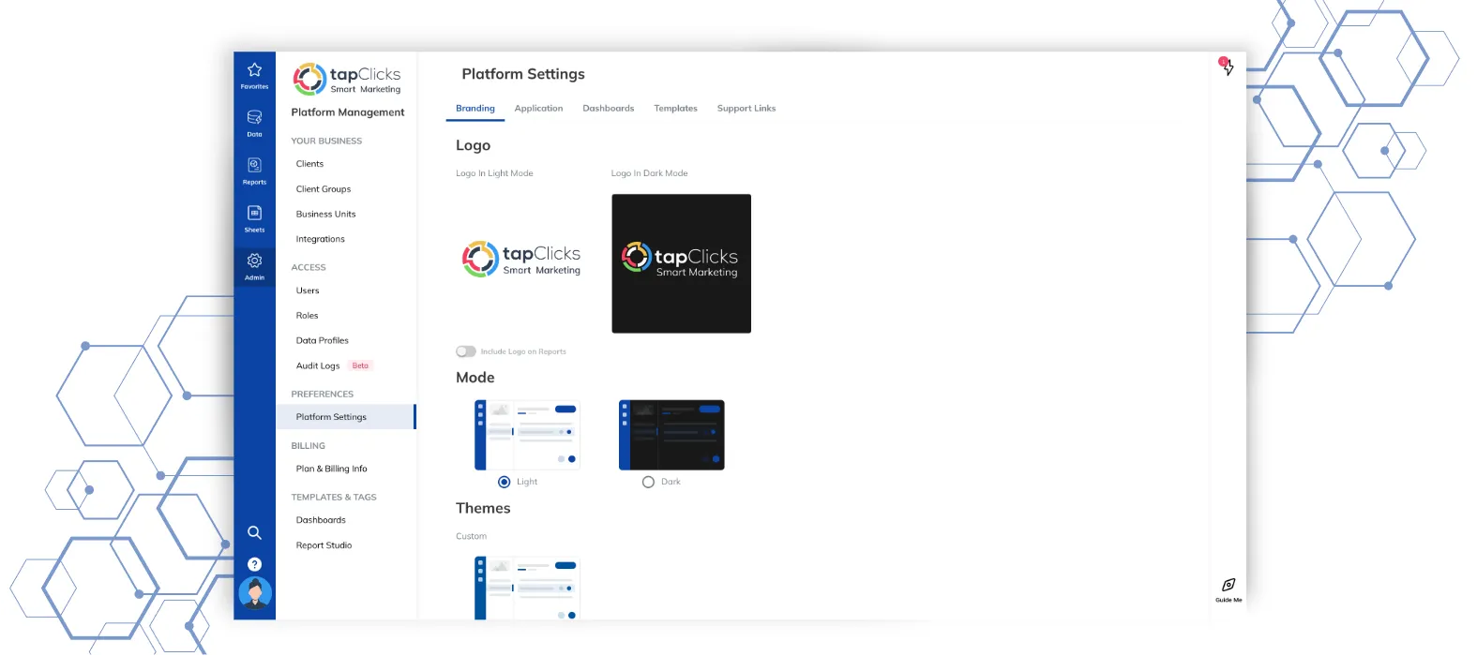Open Reports icon in left sidebar

click(x=254, y=167)
